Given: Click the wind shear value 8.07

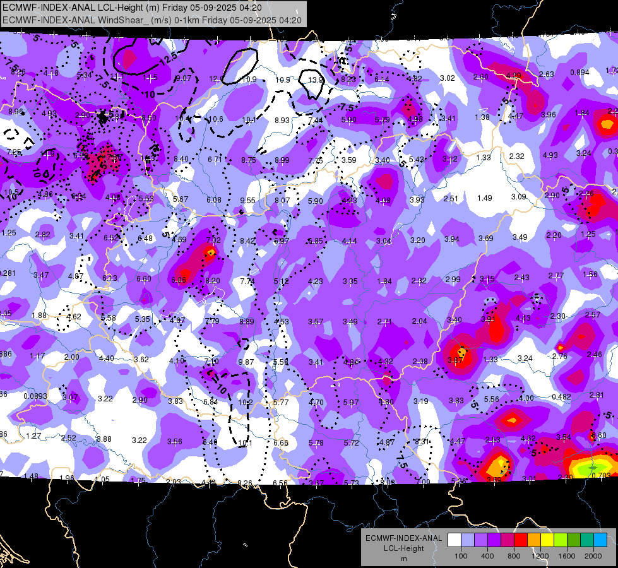Looking at the screenshot, I should (x=282, y=200).
